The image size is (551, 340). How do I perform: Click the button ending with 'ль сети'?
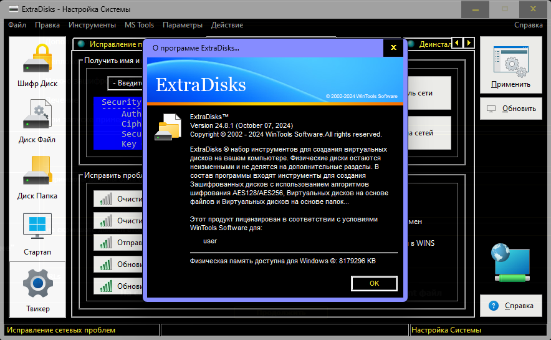(x=429, y=93)
